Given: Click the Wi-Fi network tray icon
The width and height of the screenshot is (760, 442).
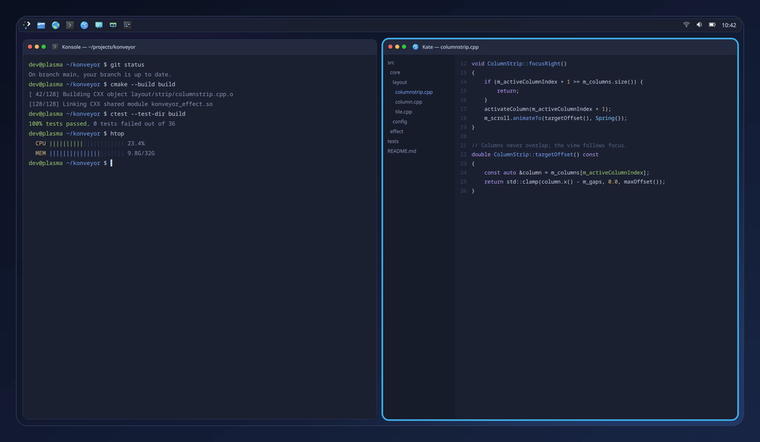Looking at the screenshot, I should [x=686, y=24].
